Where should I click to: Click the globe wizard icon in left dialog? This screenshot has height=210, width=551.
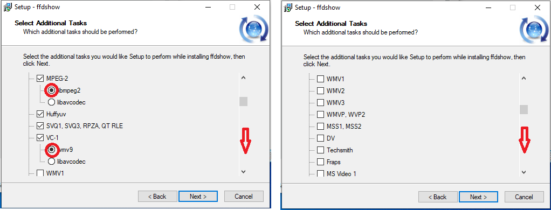(254, 30)
